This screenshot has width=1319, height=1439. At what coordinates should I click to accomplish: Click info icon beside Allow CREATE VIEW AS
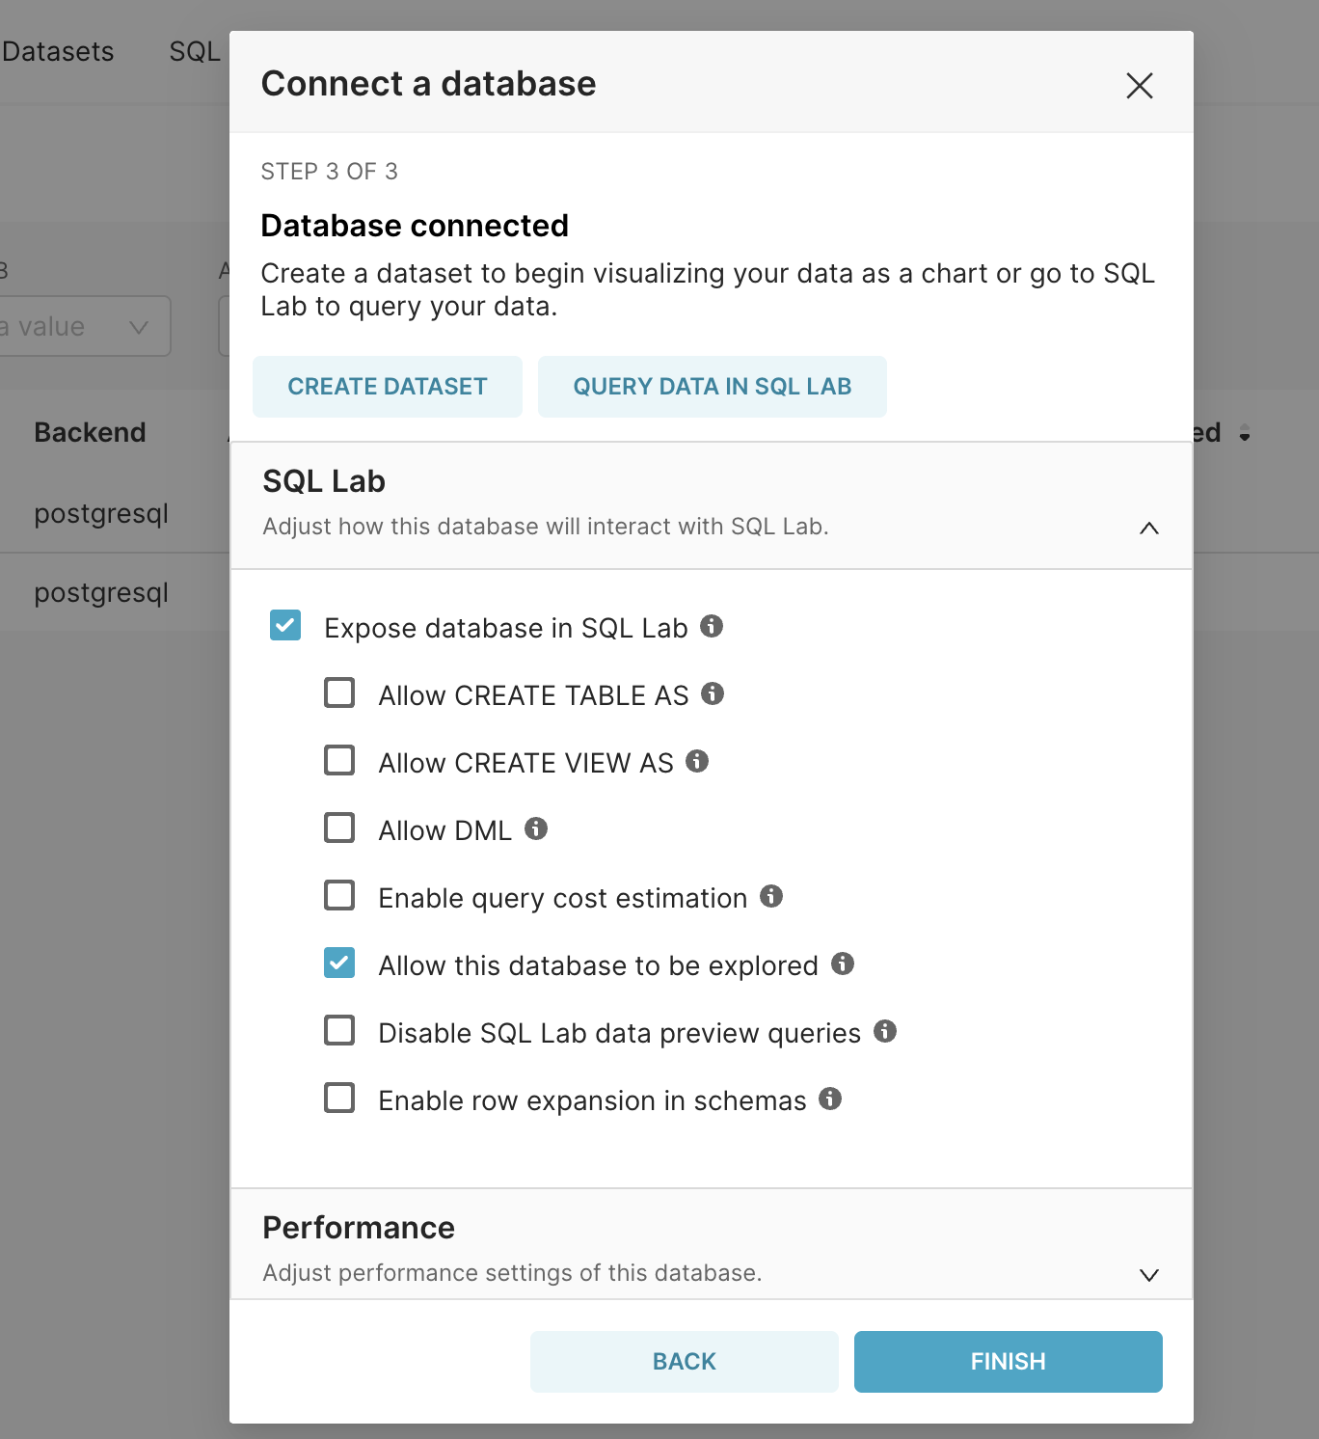tap(697, 761)
